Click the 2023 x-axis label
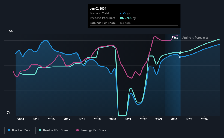Image resolution: width=224 pixels, height=138 pixels. (x=159, y=119)
